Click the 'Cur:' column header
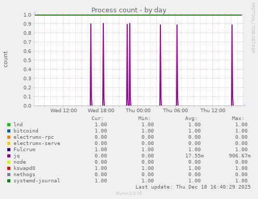 click(x=98, y=118)
